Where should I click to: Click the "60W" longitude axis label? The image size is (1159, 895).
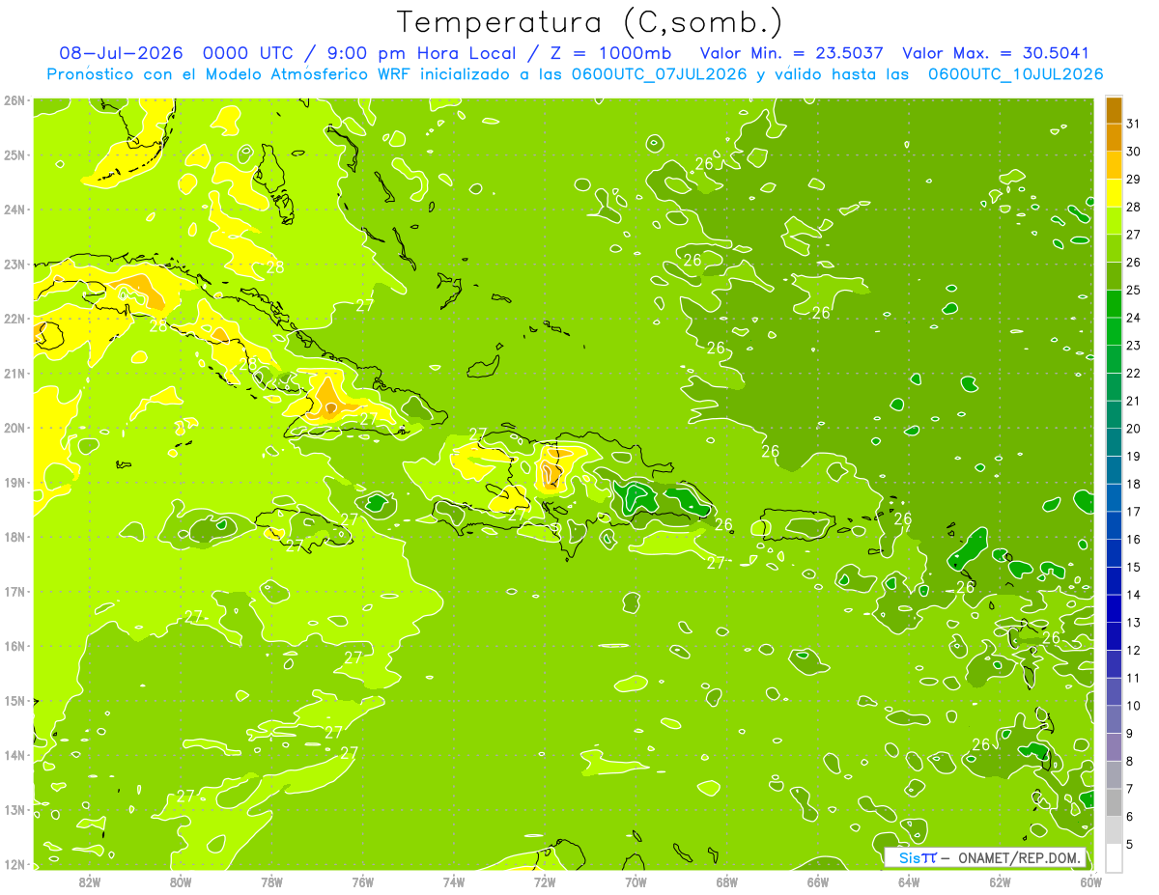(x=1090, y=881)
